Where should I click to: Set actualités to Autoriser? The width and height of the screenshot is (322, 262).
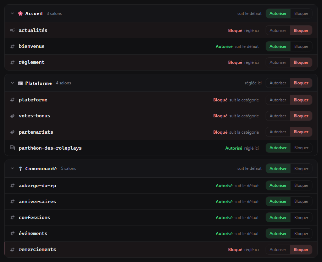278,30
